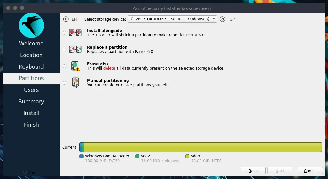Click the About info icon in sidebar
The width and height of the screenshot is (328, 179).
[25, 172]
